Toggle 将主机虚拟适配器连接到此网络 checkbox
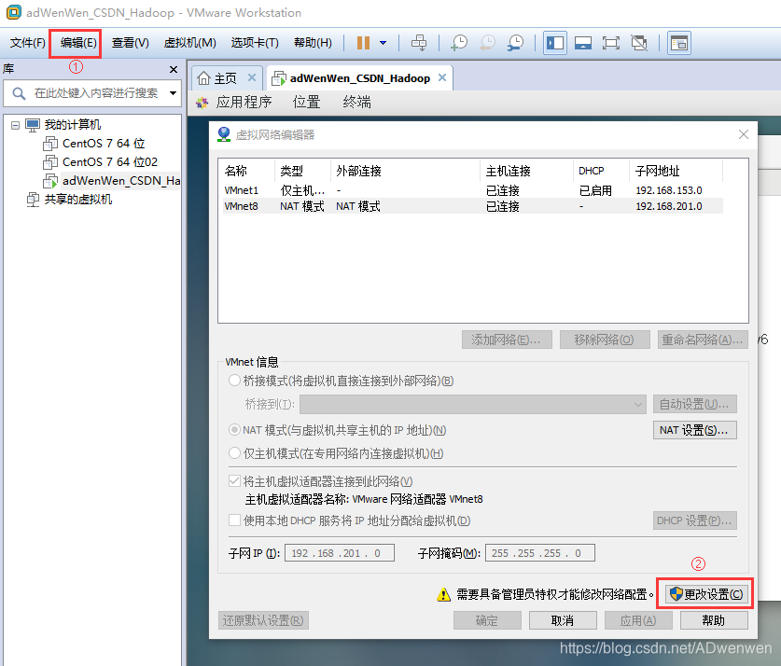781x666 pixels. click(x=234, y=481)
